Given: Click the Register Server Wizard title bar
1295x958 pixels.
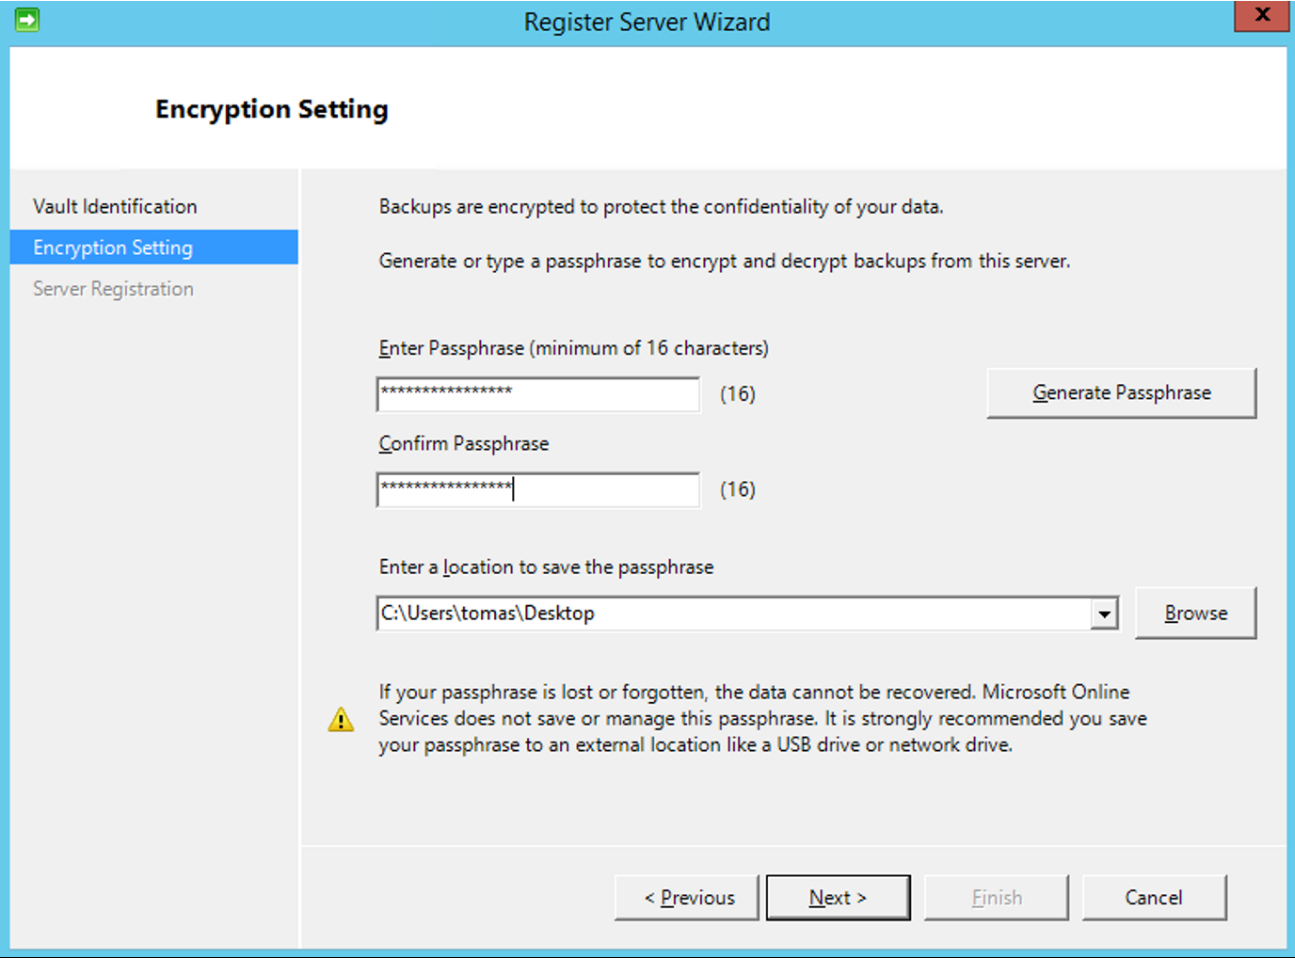Looking at the screenshot, I should [647, 22].
